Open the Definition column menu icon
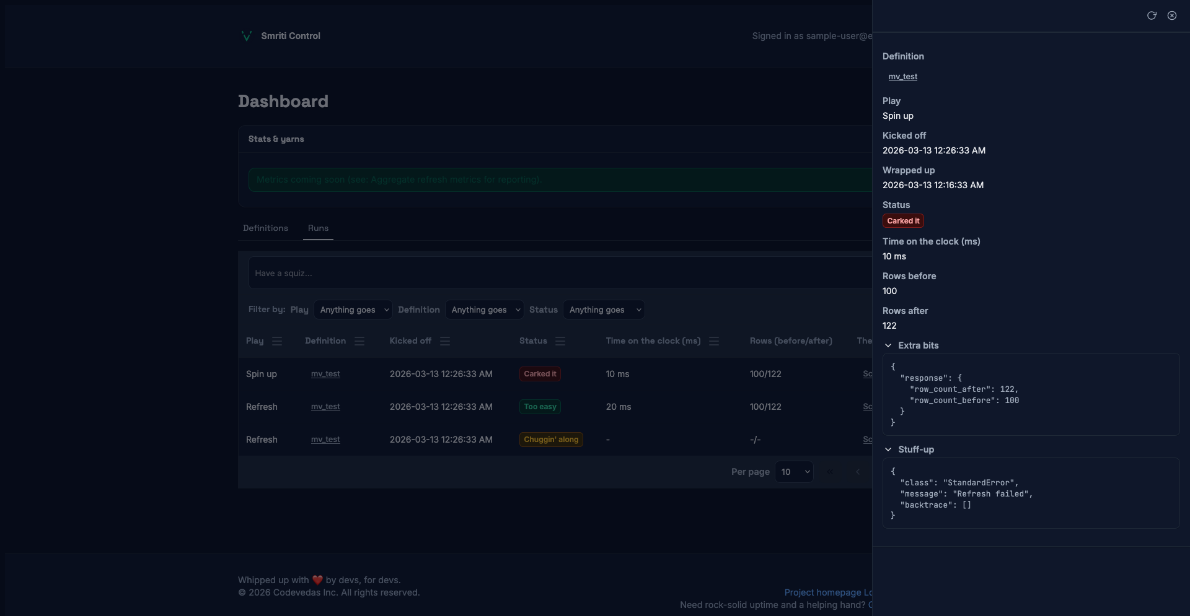Screen dimensions: 1190x616 coord(359,341)
